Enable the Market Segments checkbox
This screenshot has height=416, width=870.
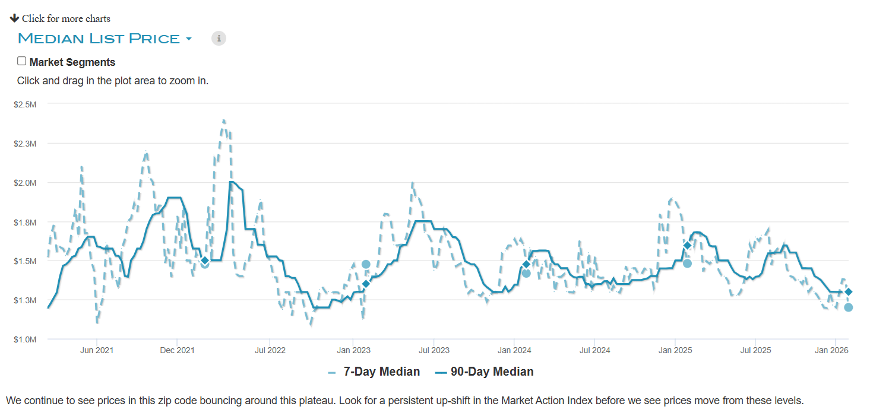(22, 61)
